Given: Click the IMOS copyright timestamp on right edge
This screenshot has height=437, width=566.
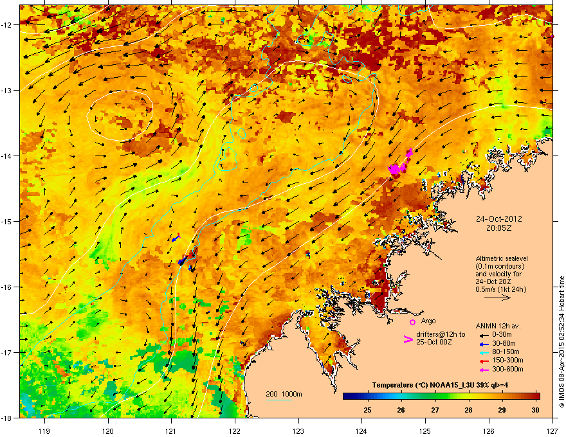Looking at the screenshot, I should tap(561, 342).
